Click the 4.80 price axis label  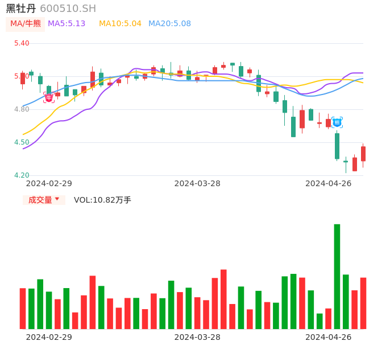[22, 109]
